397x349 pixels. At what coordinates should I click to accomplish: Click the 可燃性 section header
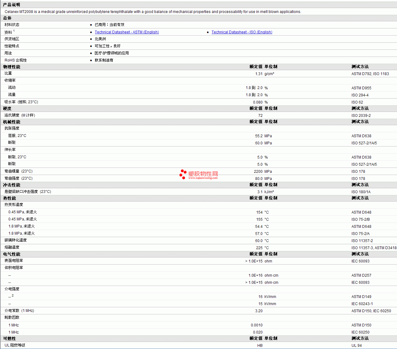pyautogui.click(x=10, y=338)
